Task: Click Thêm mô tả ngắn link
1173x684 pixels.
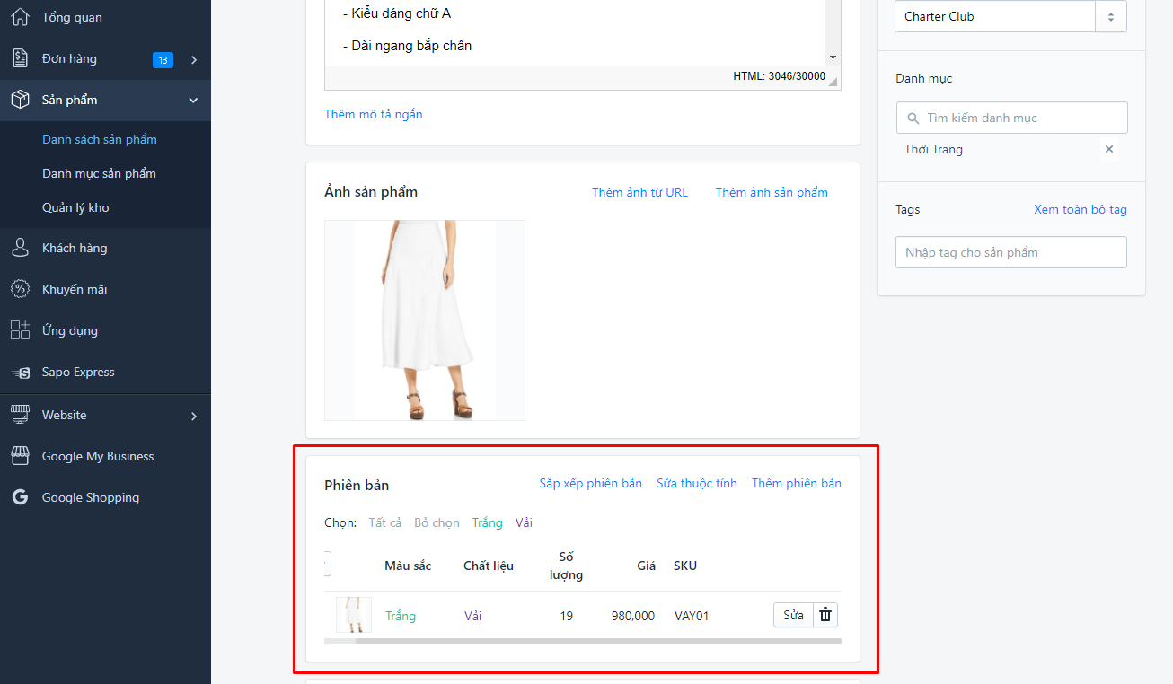Action: [374, 114]
